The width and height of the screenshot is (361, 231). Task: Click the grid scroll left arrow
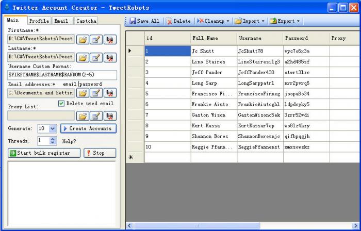[129, 225]
